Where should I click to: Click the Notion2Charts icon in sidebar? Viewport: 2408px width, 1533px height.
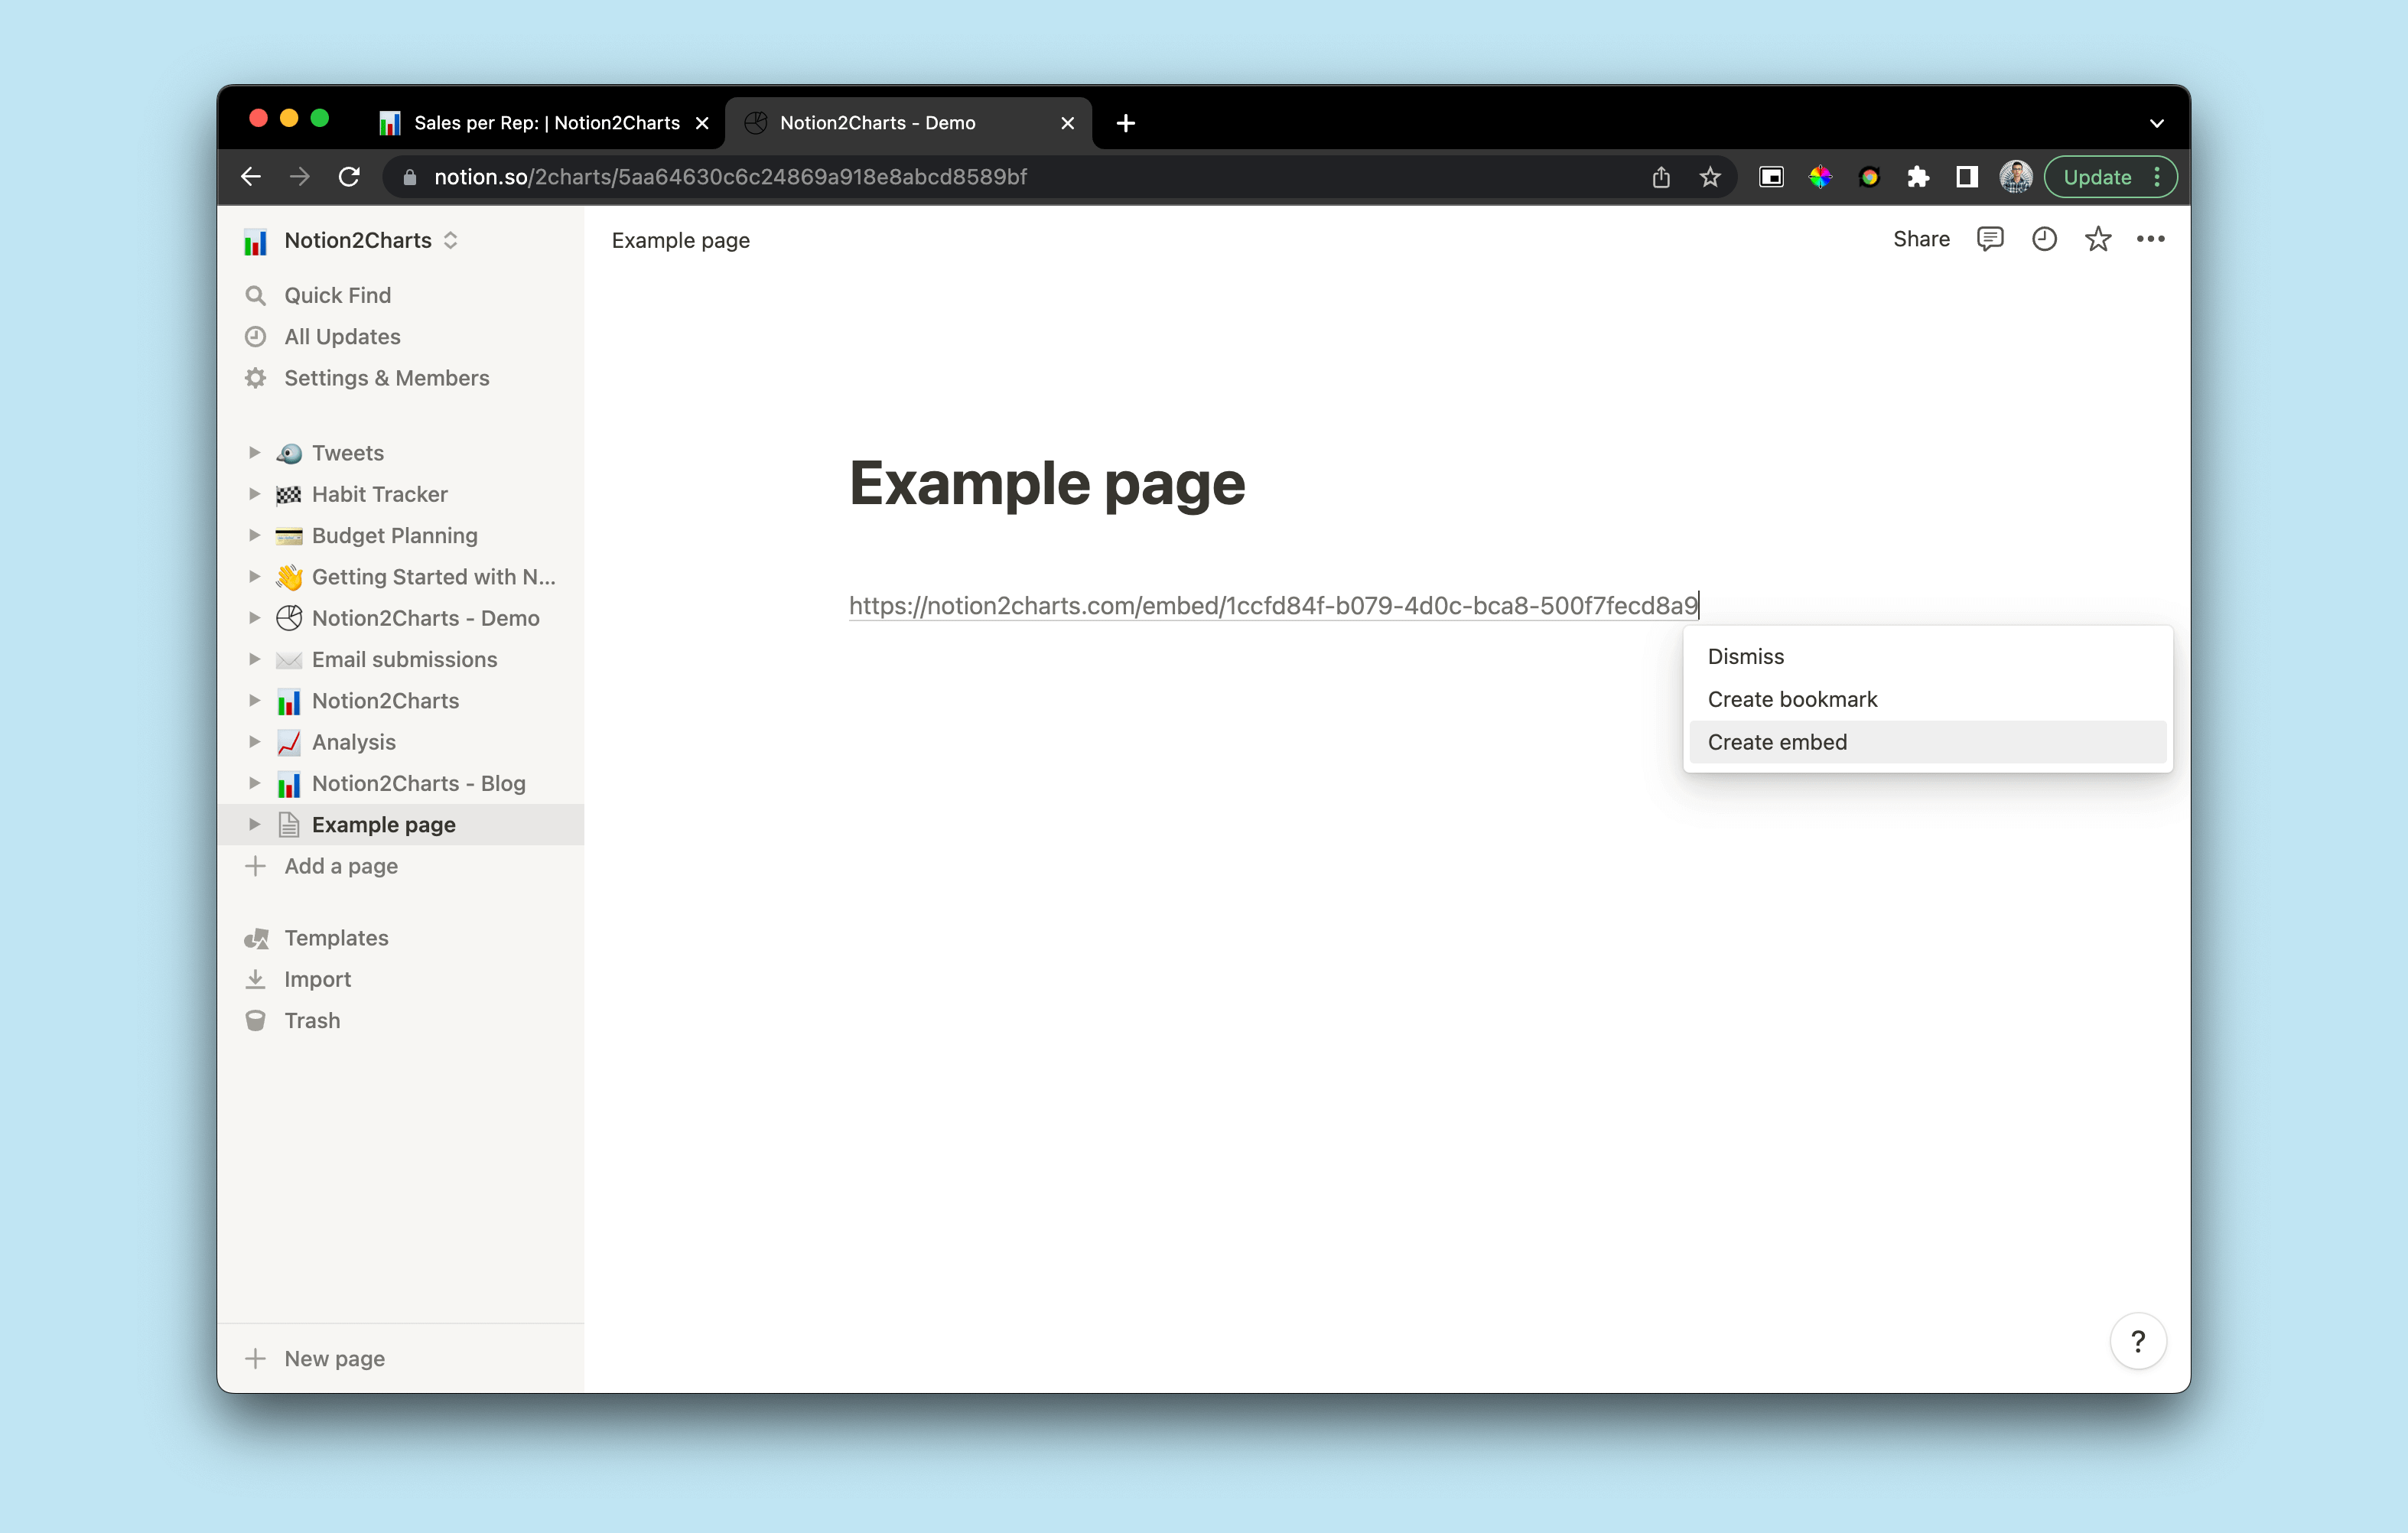[x=255, y=239]
